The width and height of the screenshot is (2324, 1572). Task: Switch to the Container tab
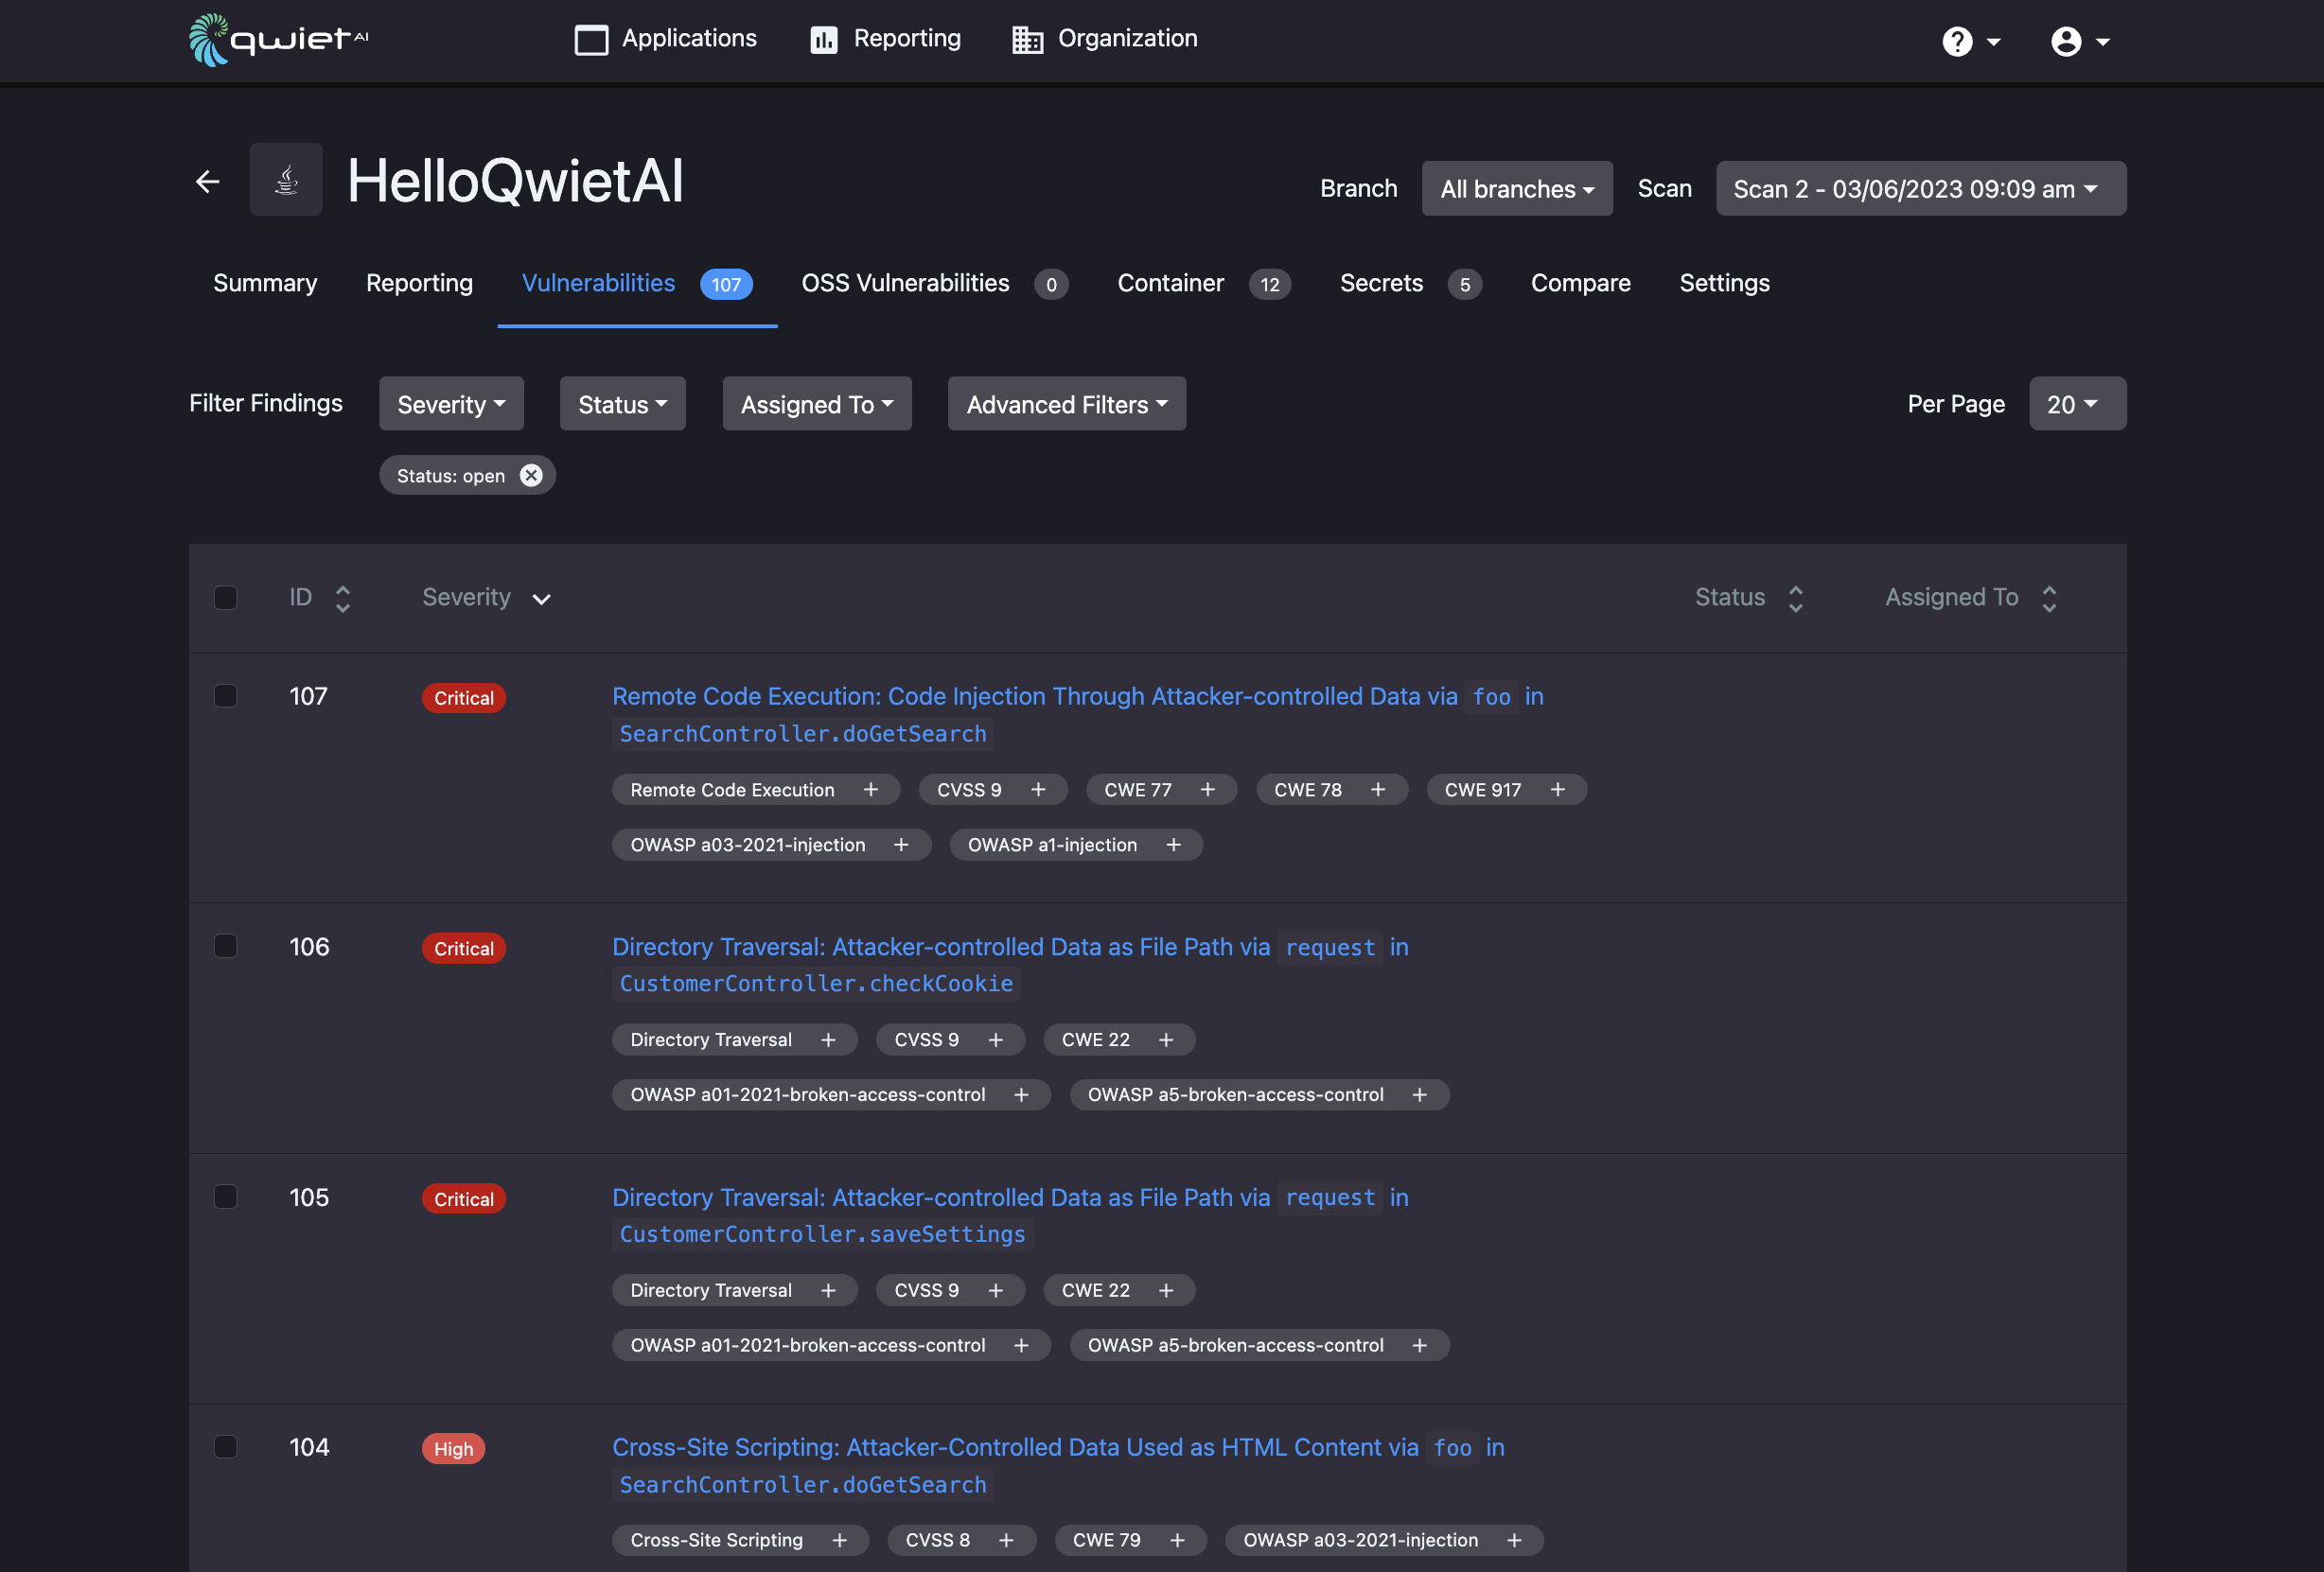click(1204, 283)
